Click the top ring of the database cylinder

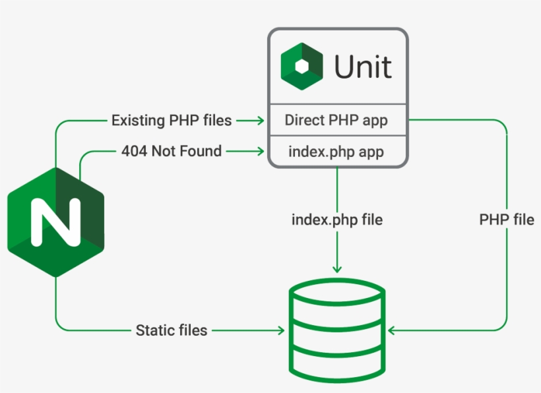tap(337, 290)
